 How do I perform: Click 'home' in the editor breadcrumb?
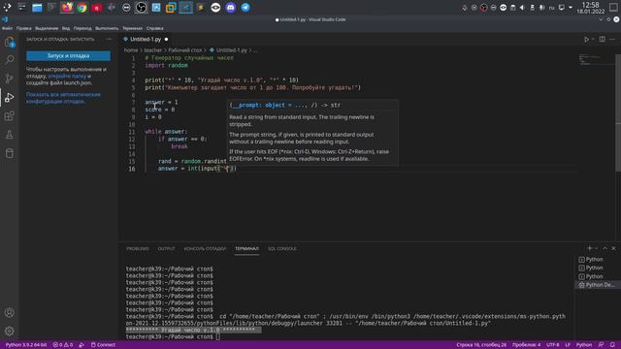(x=131, y=50)
